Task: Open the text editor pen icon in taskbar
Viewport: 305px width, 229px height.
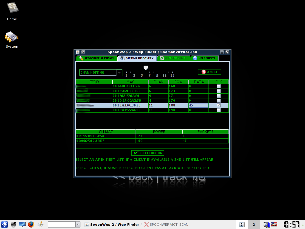Action: tap(40, 225)
